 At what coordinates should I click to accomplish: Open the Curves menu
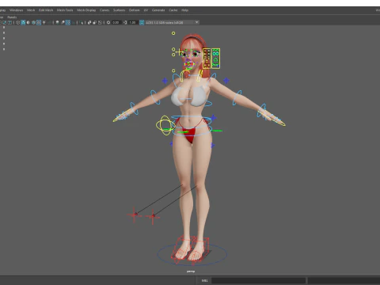[104, 10]
